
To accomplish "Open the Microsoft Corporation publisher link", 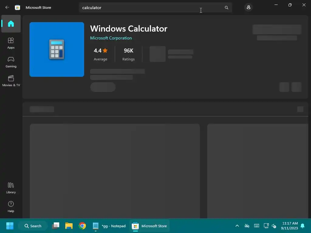I will pos(111,38).
